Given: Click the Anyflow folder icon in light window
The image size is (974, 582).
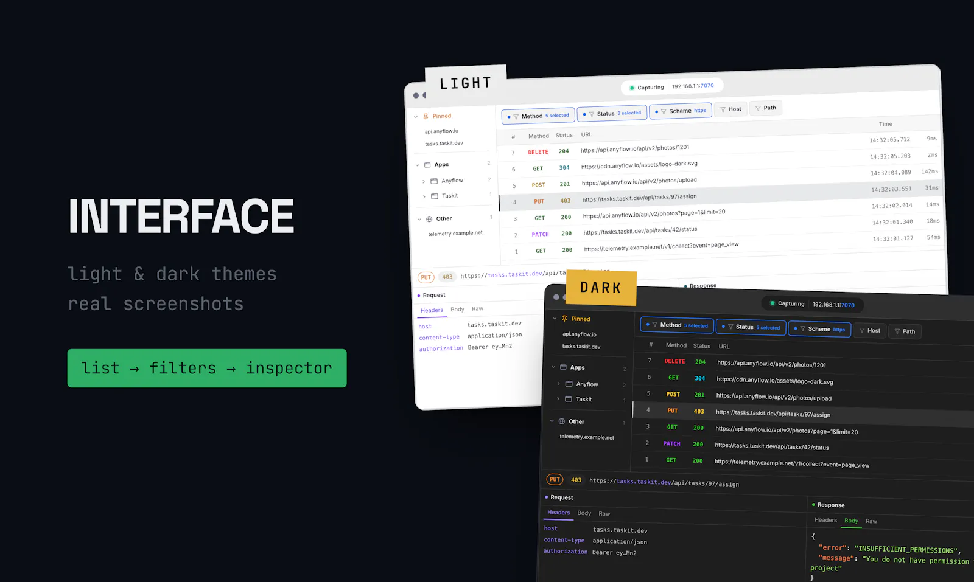Looking at the screenshot, I should 434,181.
